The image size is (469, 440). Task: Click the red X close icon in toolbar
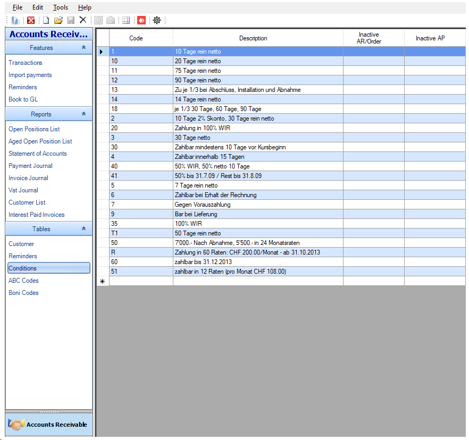coord(31,20)
